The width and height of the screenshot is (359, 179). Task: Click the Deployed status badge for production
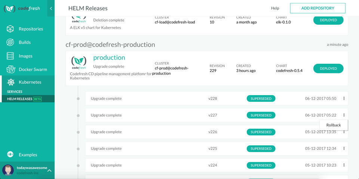click(328, 69)
